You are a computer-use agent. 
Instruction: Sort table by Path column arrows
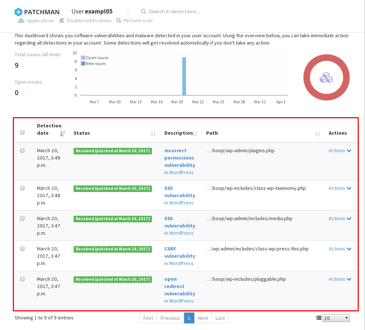coord(318,134)
